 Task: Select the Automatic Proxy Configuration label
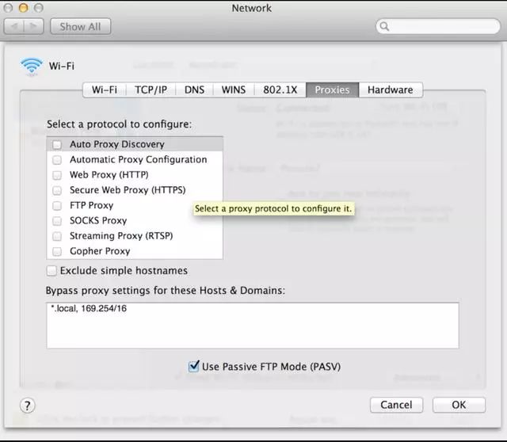pyautogui.click(x=138, y=159)
